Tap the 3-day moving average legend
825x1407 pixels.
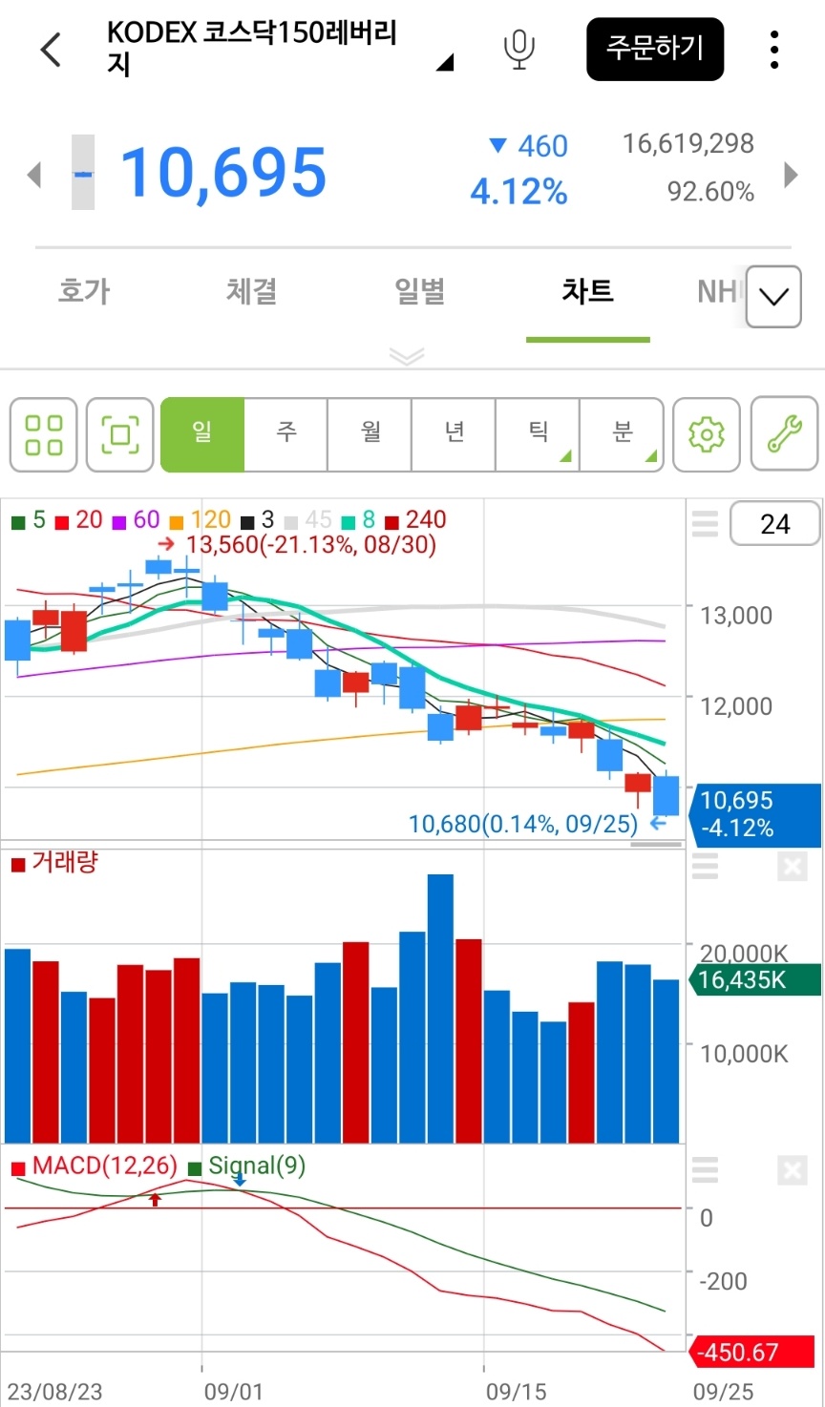(x=258, y=520)
